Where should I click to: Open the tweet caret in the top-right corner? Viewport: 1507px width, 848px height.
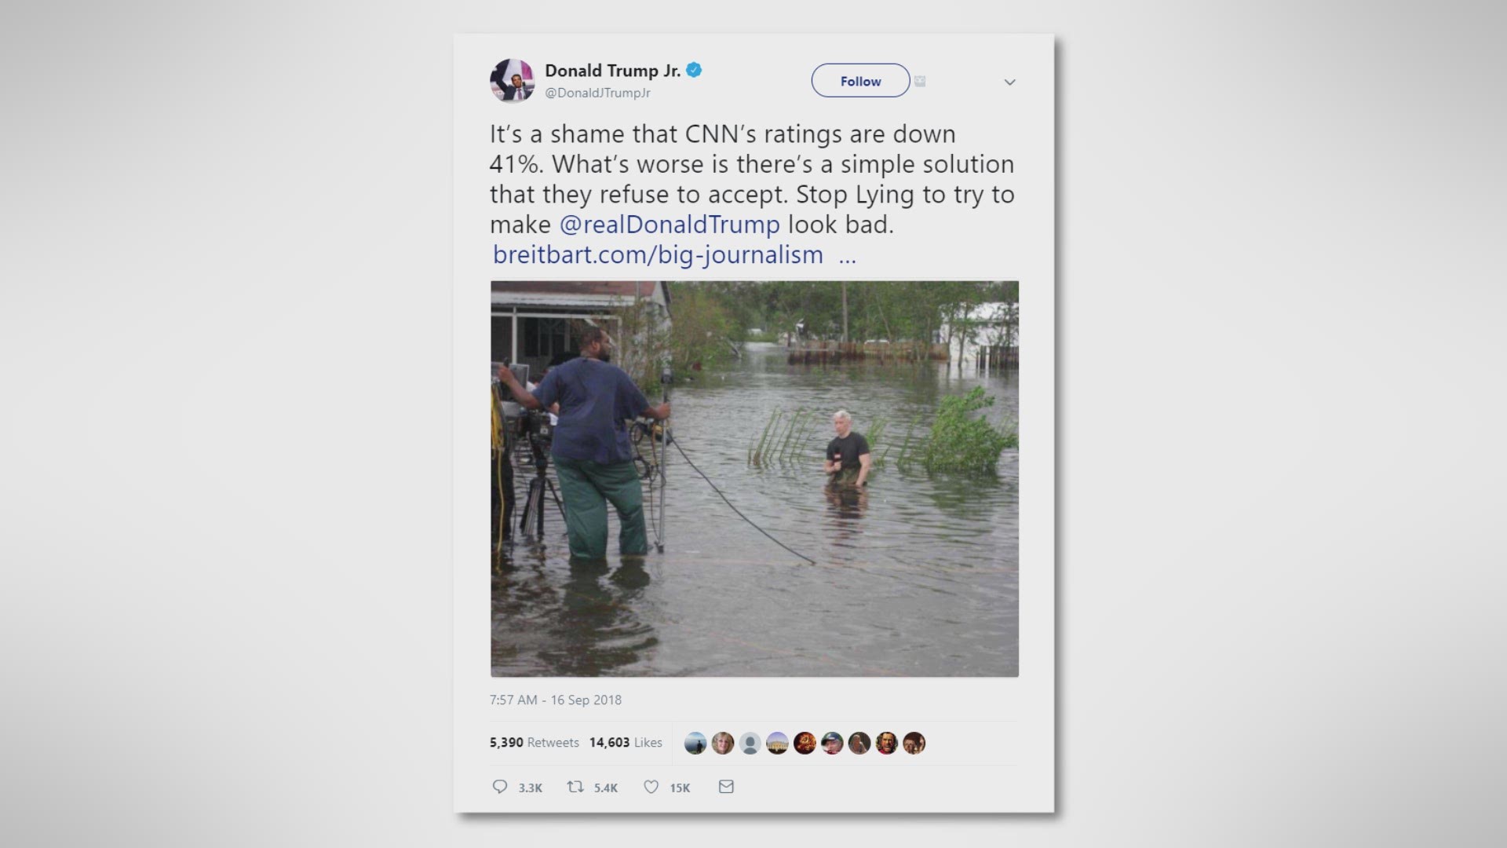pyautogui.click(x=1010, y=82)
